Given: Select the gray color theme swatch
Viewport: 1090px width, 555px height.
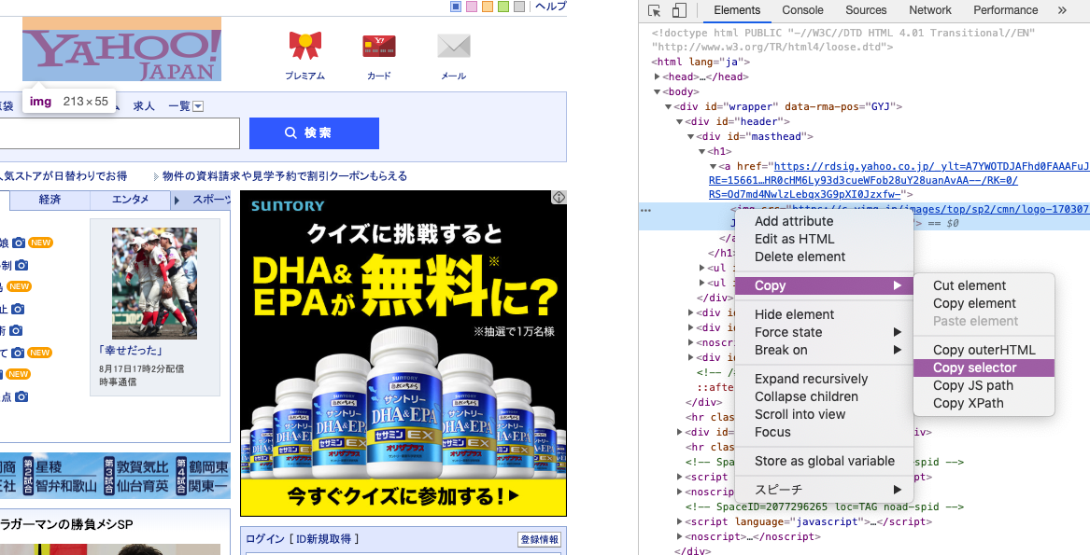Looking at the screenshot, I should [520, 7].
